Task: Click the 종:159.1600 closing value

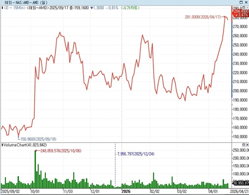Action: point(79,8)
